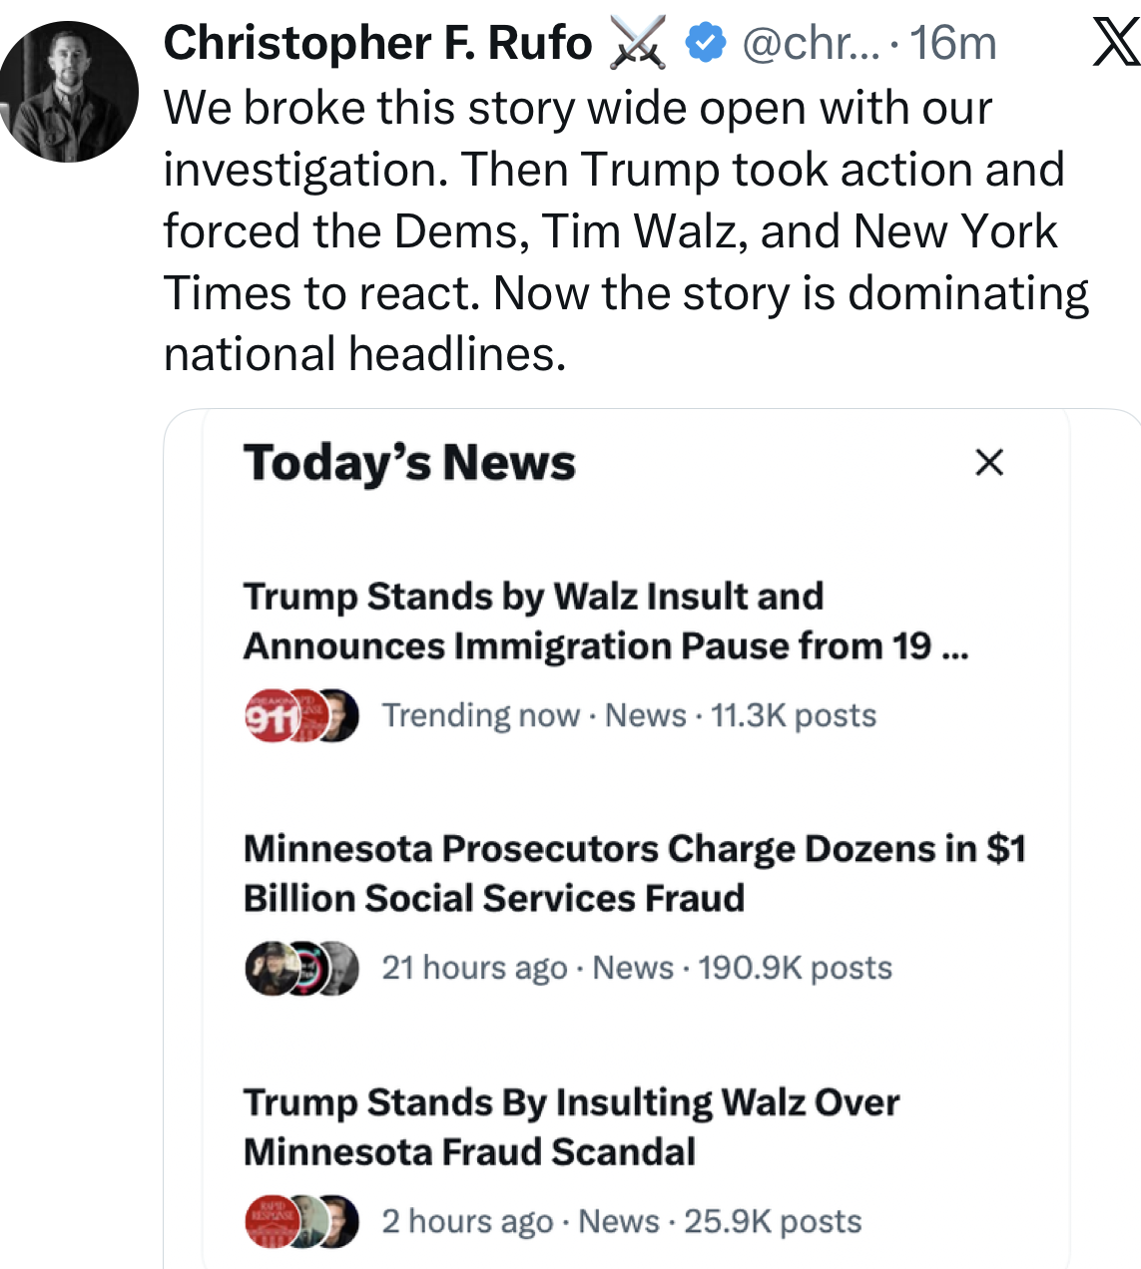Open the @chr... username handle

pos(811,44)
